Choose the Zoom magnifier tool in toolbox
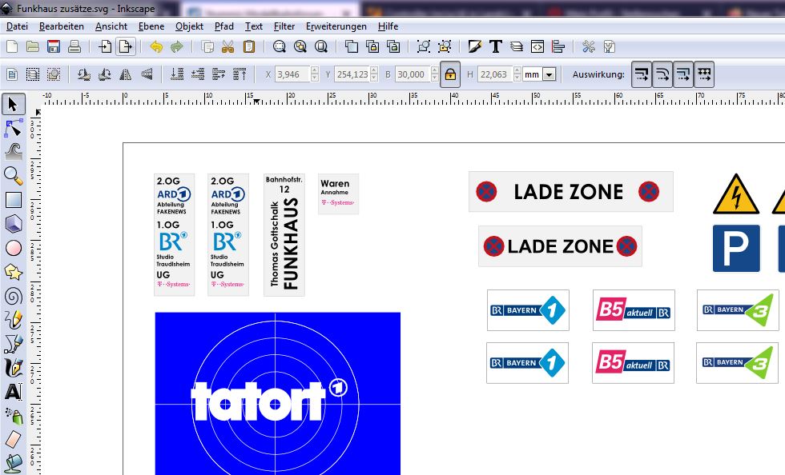 coord(13,176)
